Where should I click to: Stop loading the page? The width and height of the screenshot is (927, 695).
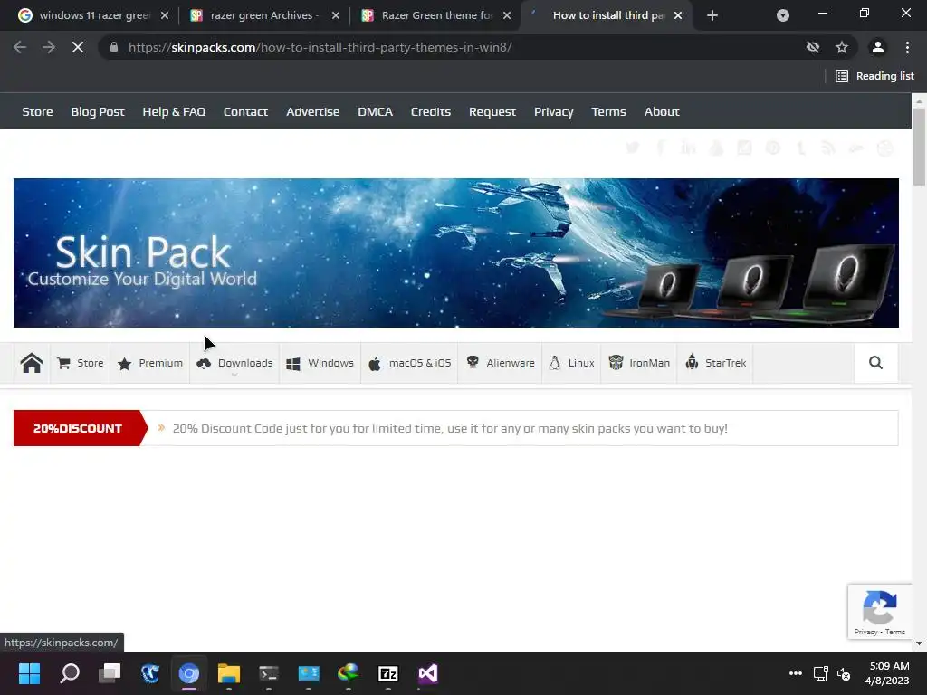click(78, 47)
